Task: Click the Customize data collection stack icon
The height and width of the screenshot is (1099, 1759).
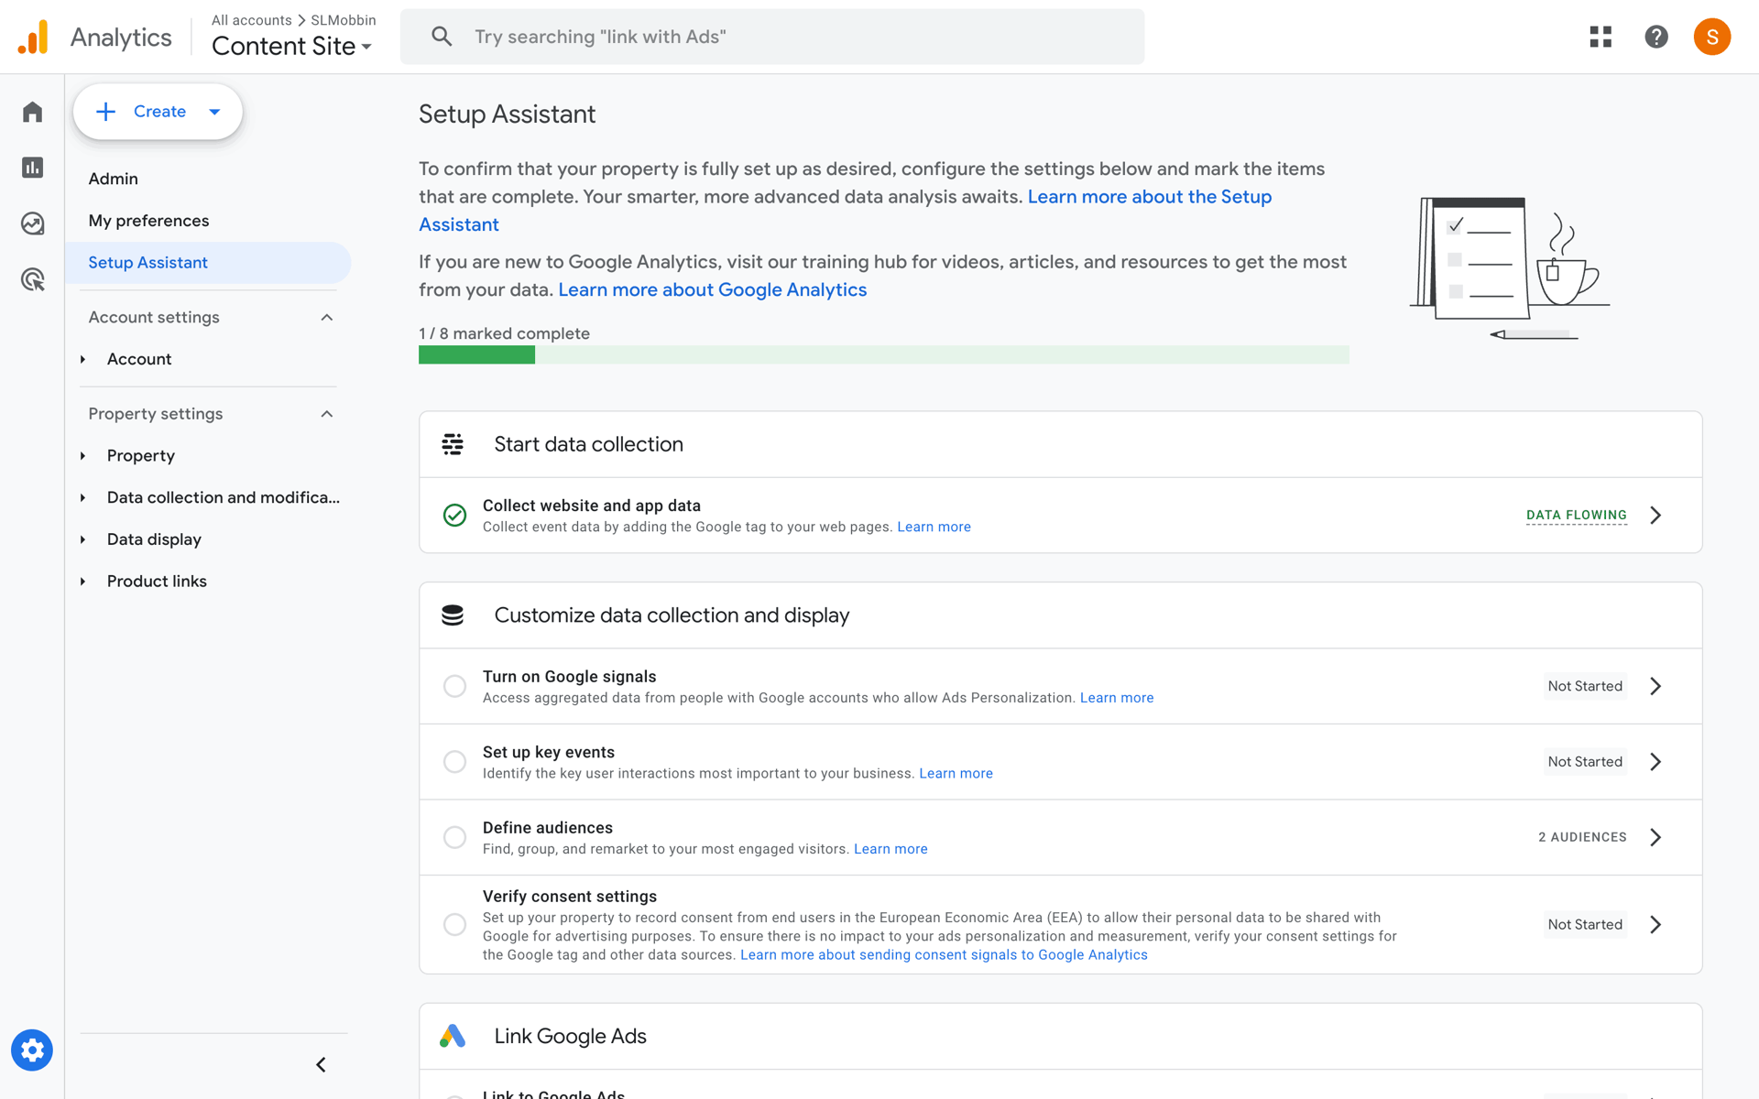Action: click(453, 615)
